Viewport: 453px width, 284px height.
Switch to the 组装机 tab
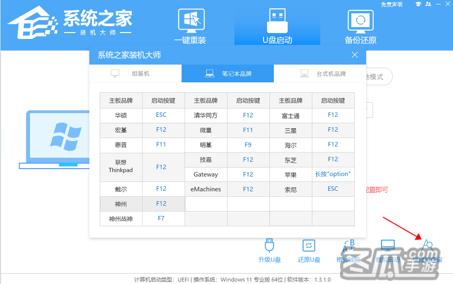point(136,73)
